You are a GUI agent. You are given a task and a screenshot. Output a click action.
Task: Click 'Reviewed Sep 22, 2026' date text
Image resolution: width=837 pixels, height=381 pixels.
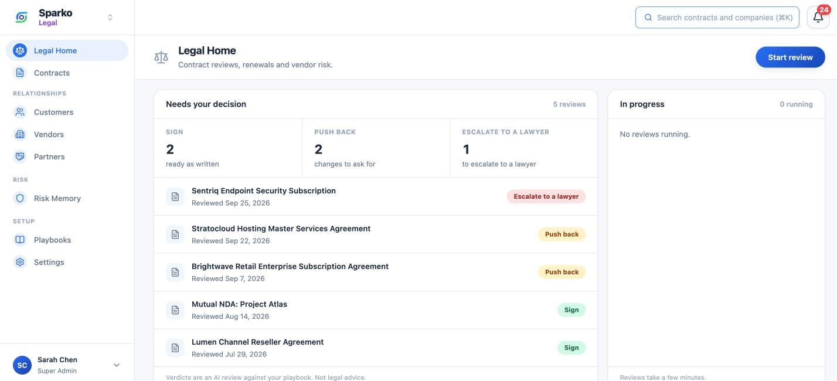click(231, 241)
